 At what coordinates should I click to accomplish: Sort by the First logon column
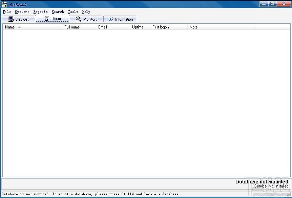point(169,27)
